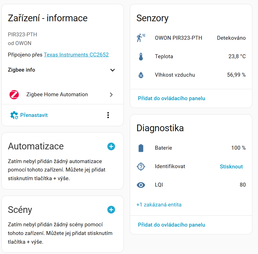Click the red Zigbee logo icon
This screenshot has width=258, height=254.
point(14,95)
